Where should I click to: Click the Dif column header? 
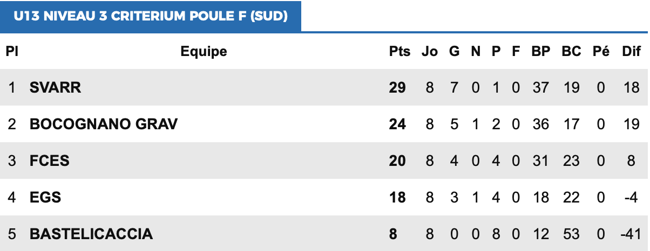(631, 52)
